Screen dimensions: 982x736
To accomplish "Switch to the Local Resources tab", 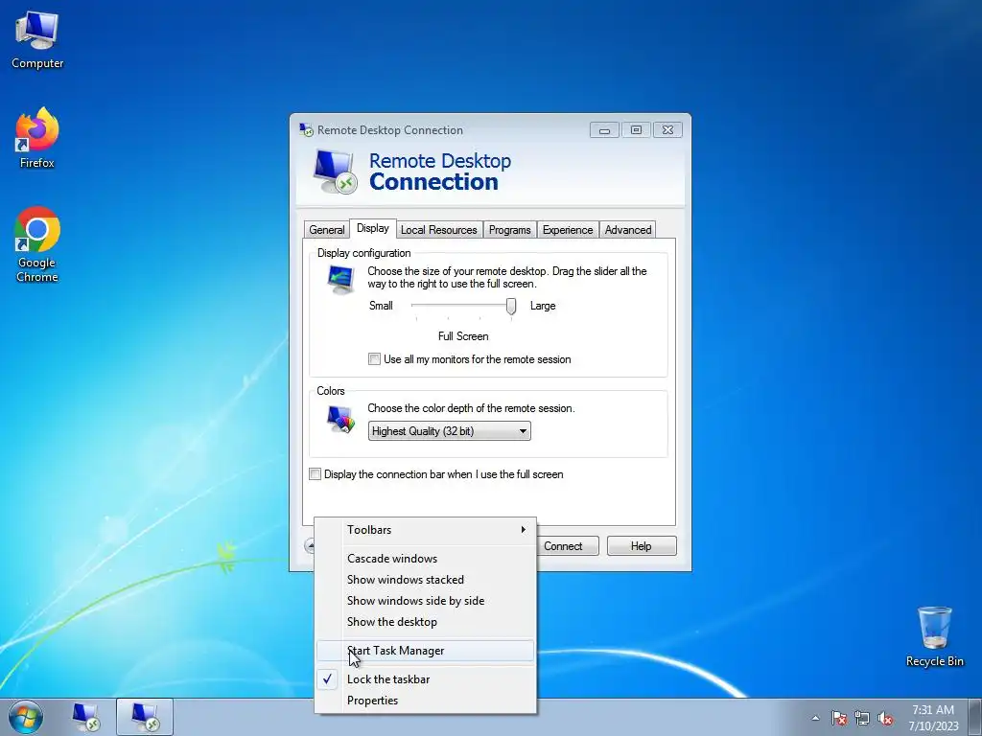I will 438,230.
